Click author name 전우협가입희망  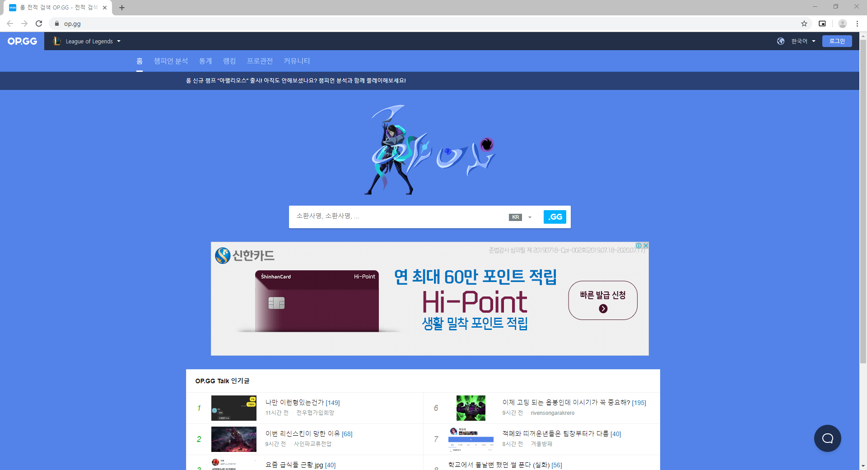pyautogui.click(x=315, y=413)
